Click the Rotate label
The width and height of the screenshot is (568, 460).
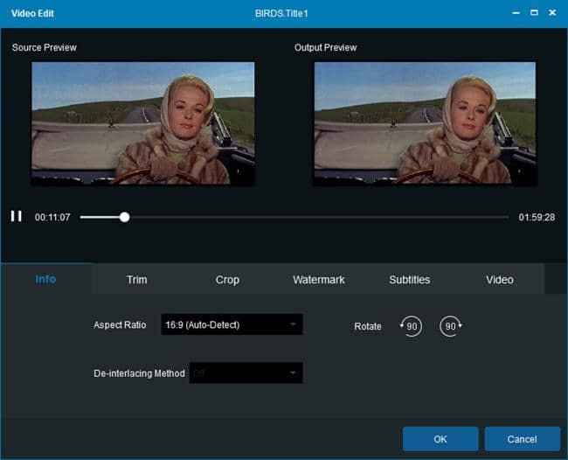click(368, 326)
